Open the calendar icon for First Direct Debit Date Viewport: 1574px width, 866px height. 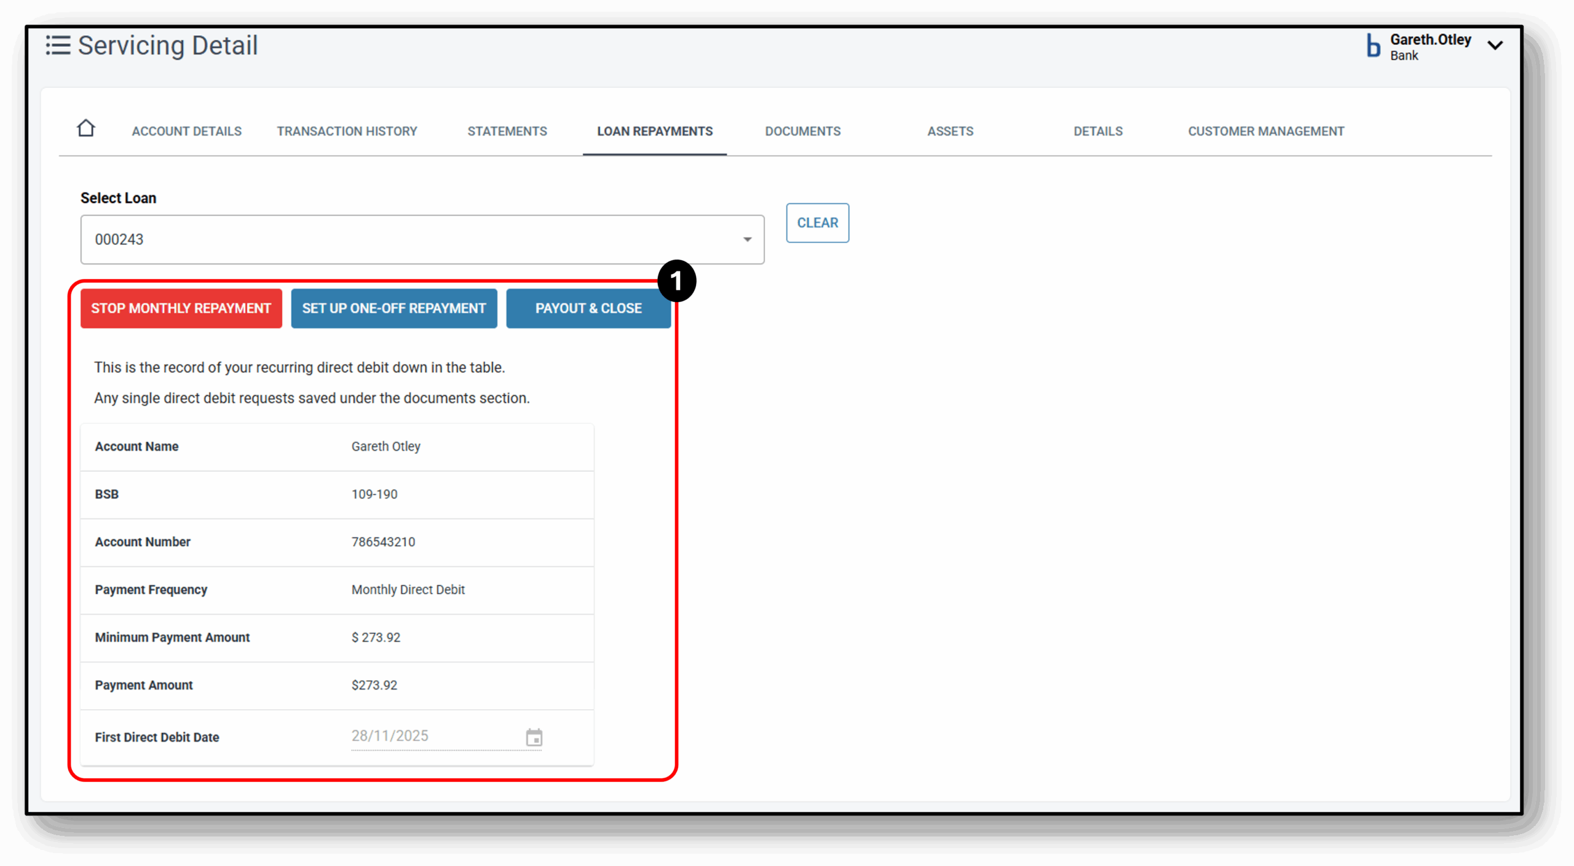534,737
